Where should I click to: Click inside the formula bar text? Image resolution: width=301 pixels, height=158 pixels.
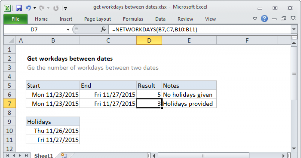click(176, 30)
